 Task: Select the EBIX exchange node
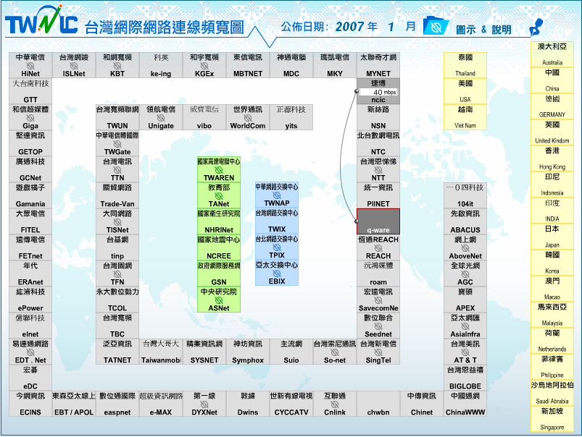[277, 273]
